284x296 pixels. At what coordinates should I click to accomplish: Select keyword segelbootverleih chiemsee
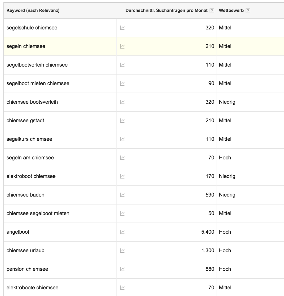[37, 65]
